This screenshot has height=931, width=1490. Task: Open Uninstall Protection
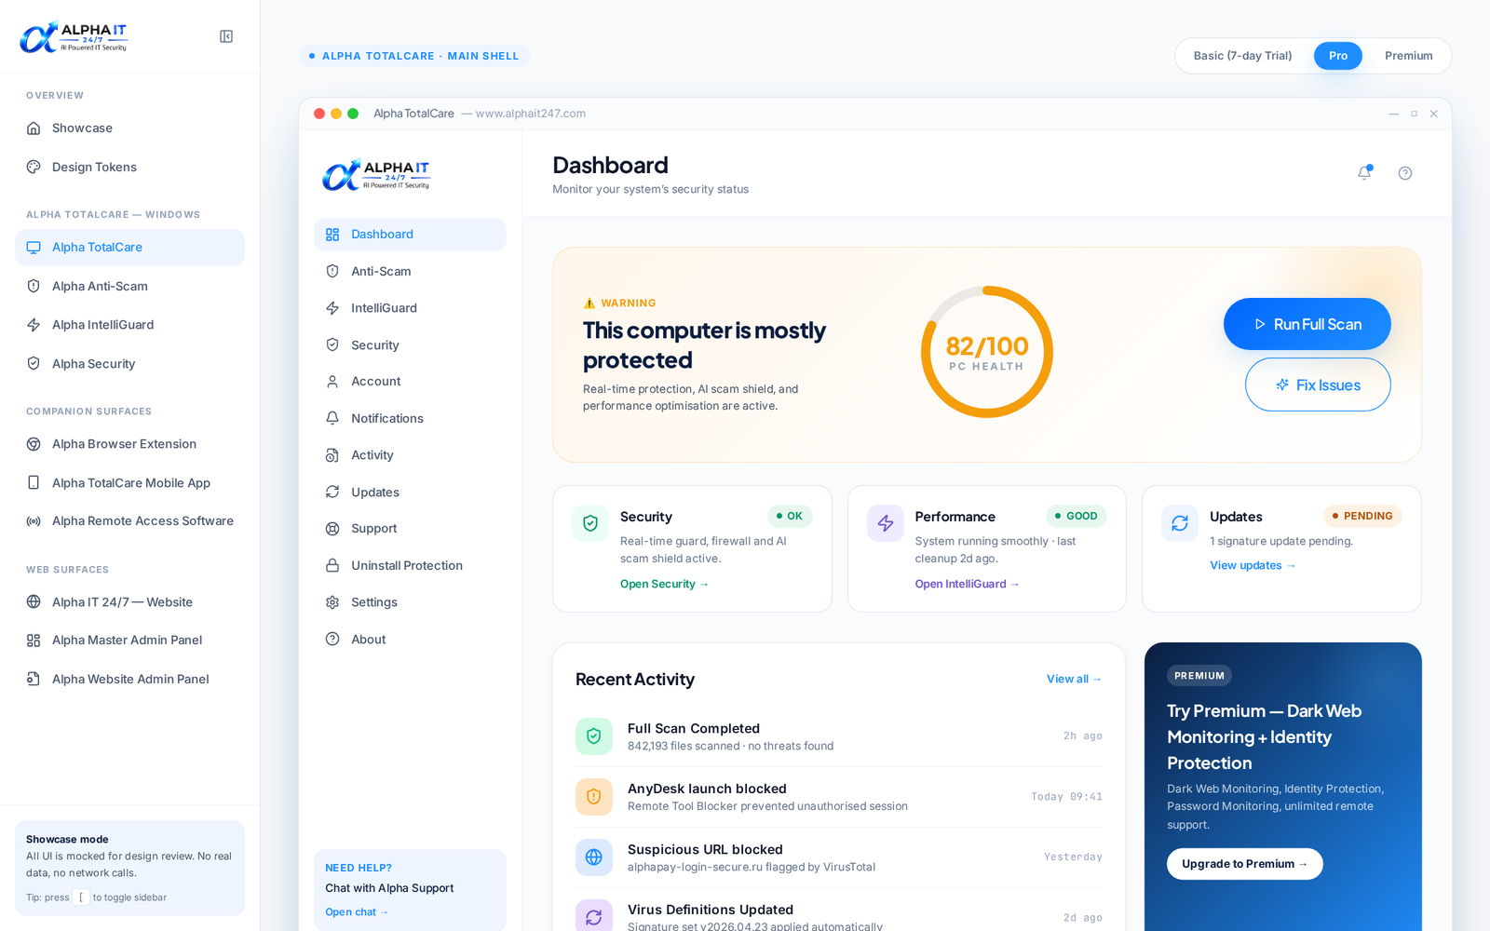point(410,565)
